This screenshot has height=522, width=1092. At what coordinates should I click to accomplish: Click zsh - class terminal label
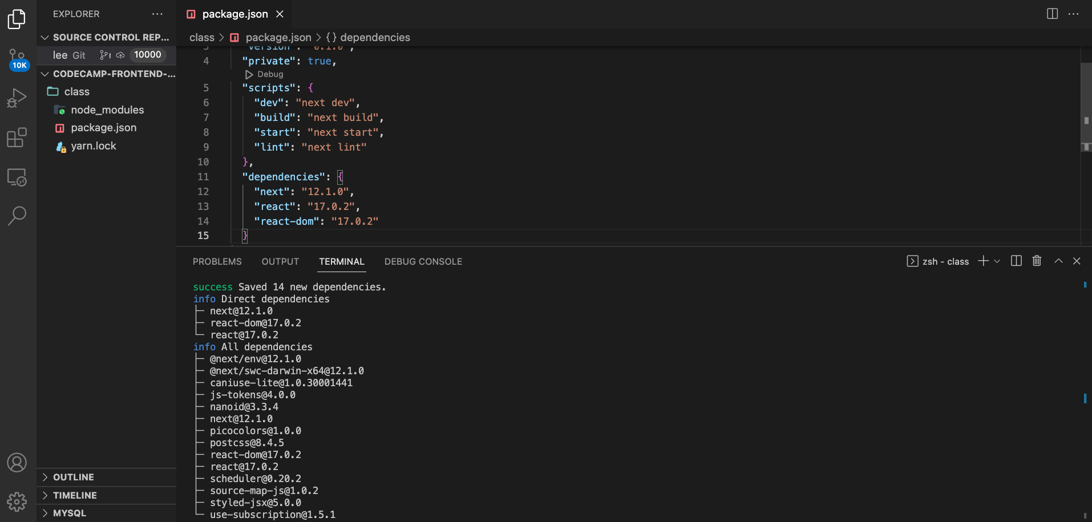point(945,261)
